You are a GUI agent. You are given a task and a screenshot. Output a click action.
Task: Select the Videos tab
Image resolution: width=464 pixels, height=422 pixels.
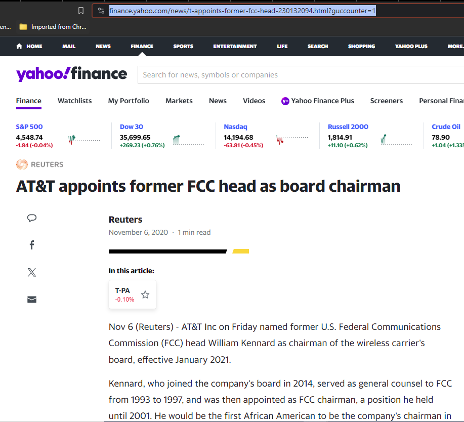click(254, 101)
